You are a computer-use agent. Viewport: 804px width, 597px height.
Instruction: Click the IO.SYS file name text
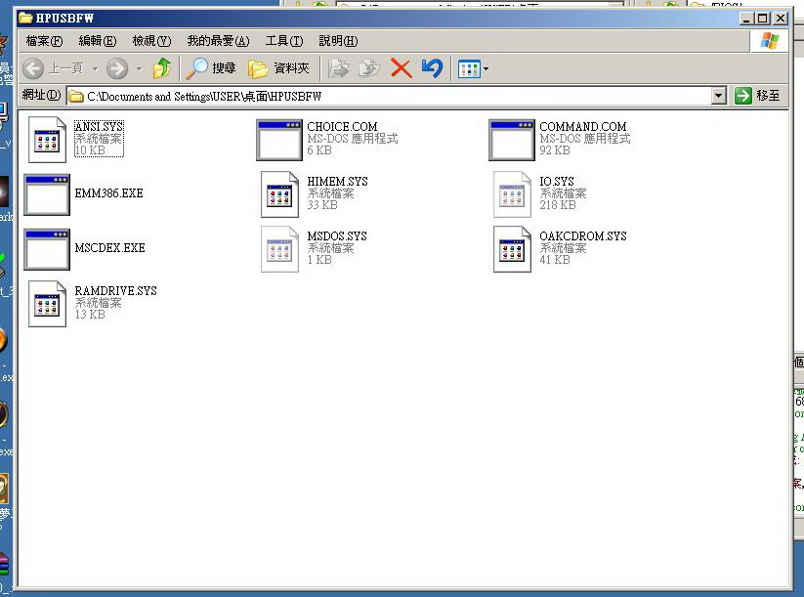557,181
